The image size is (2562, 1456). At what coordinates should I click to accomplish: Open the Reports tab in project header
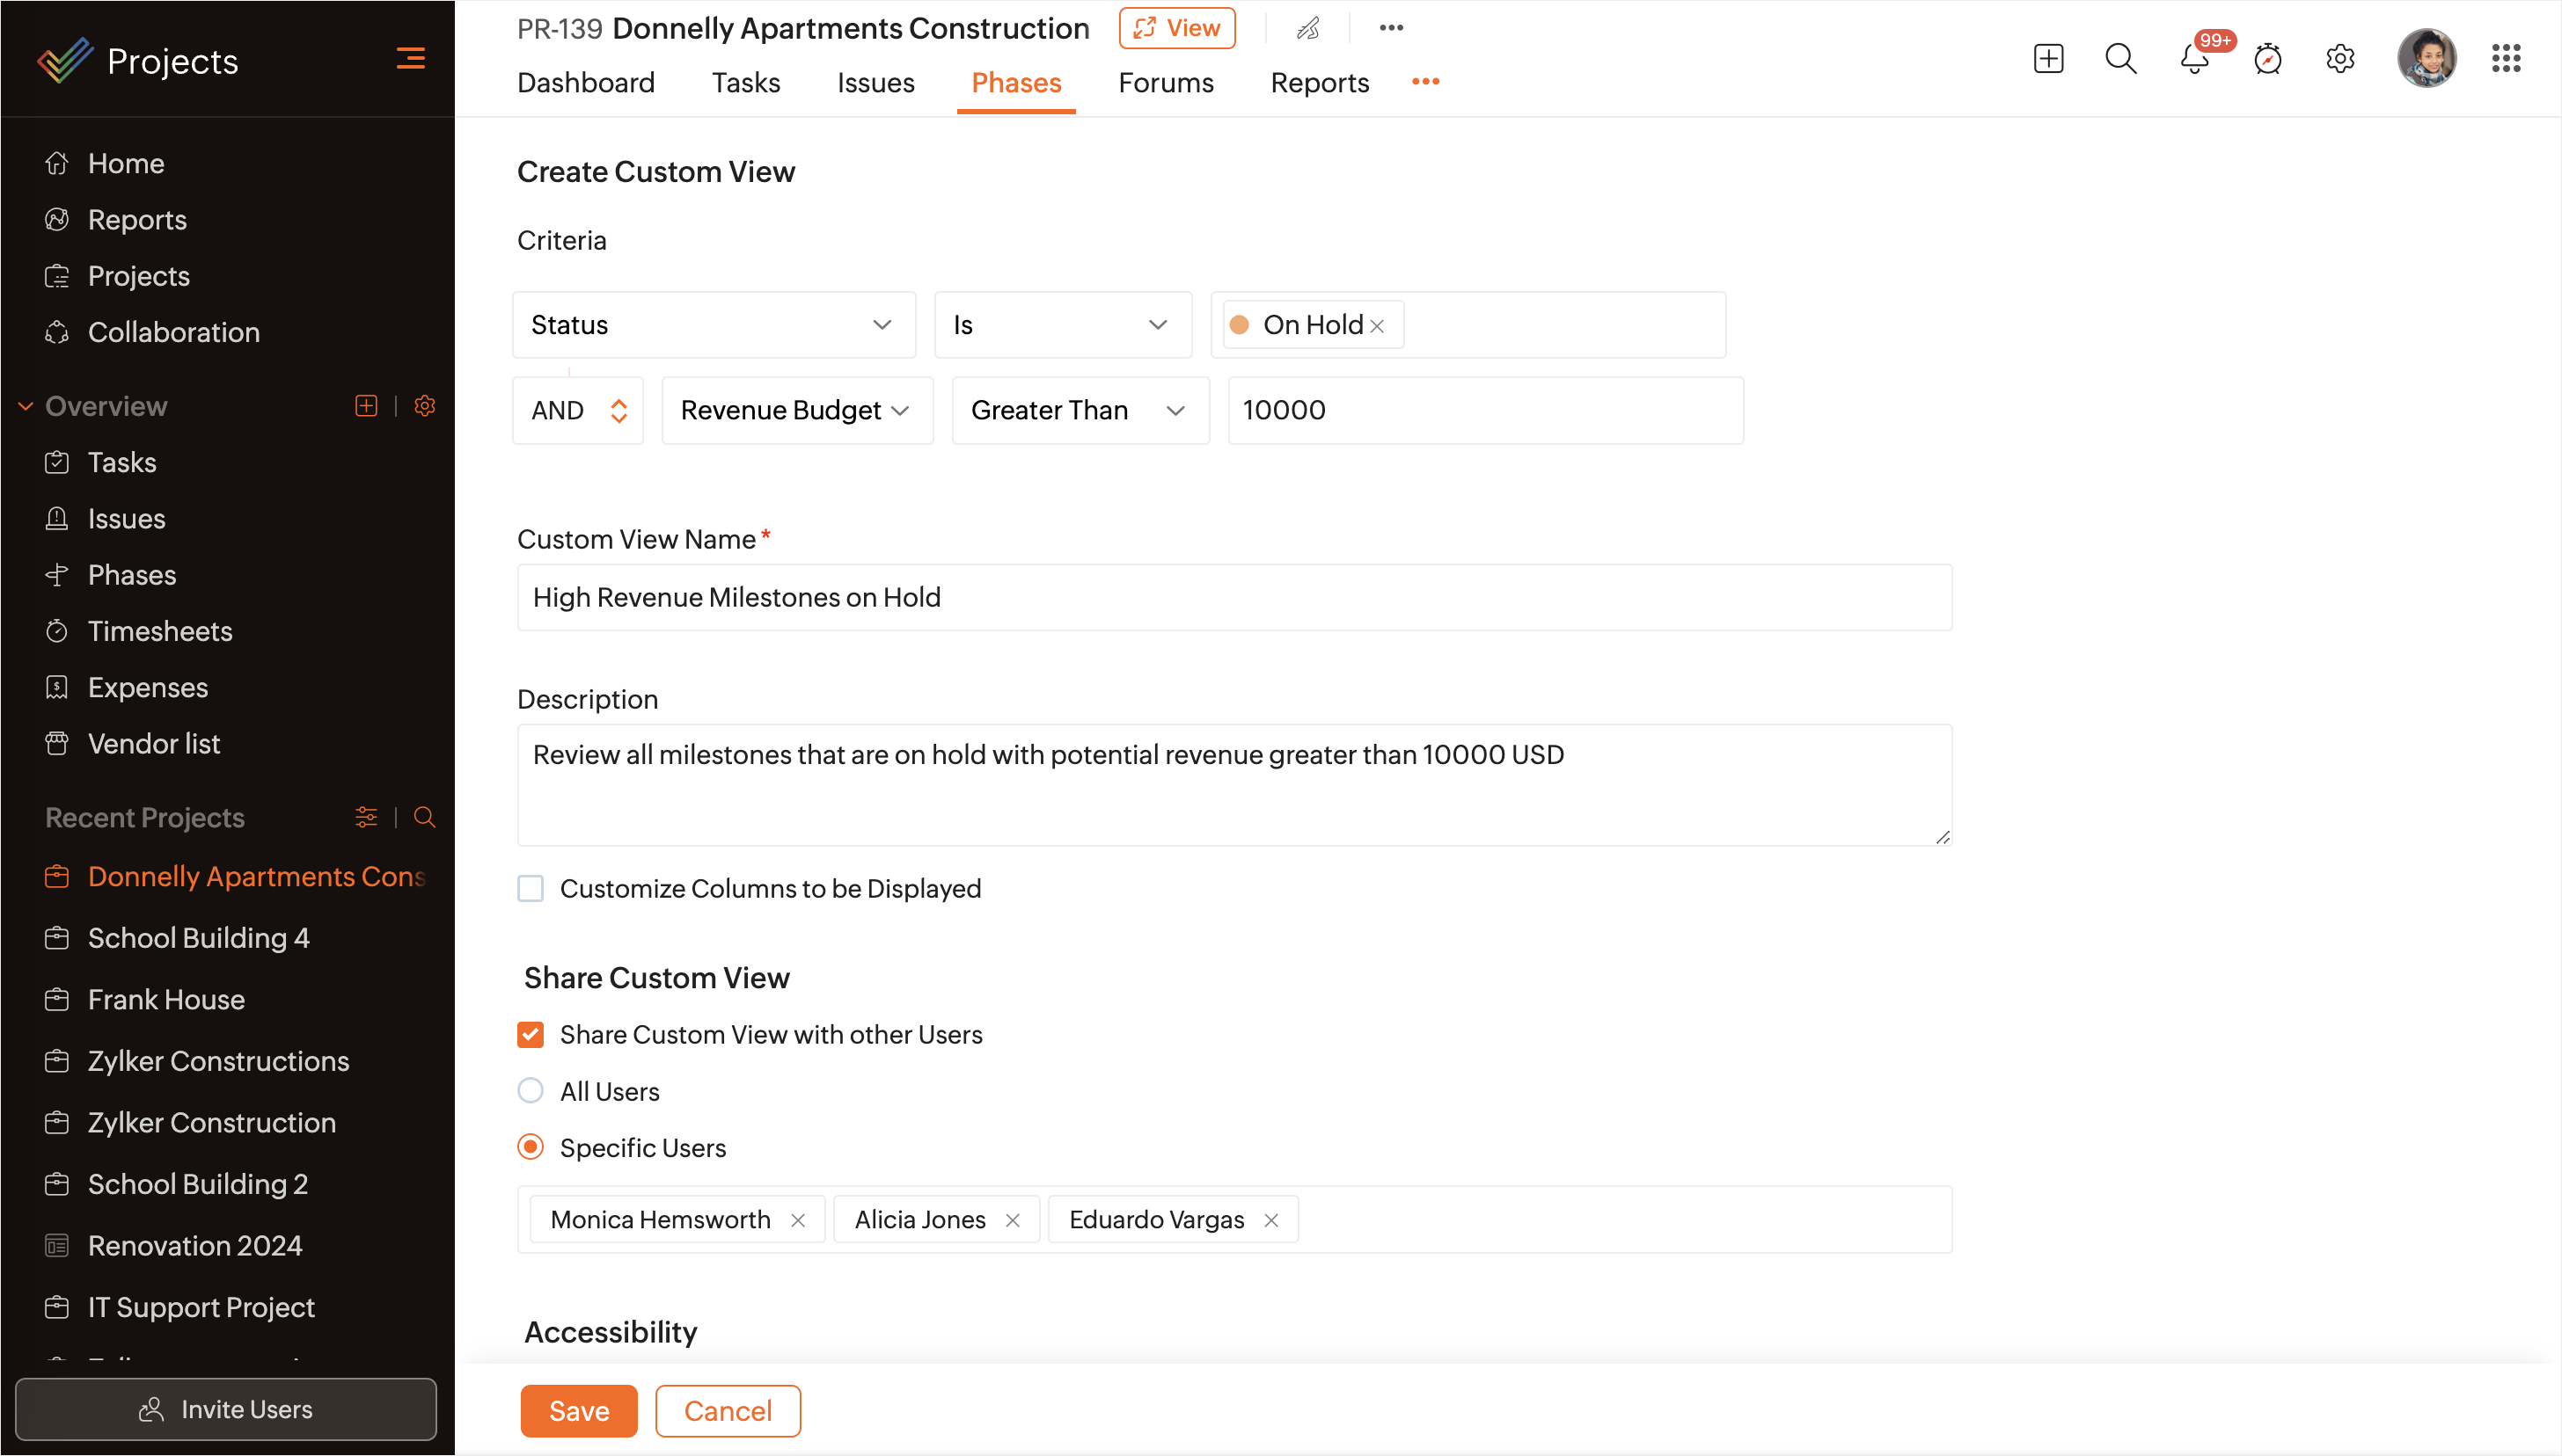1319,83
